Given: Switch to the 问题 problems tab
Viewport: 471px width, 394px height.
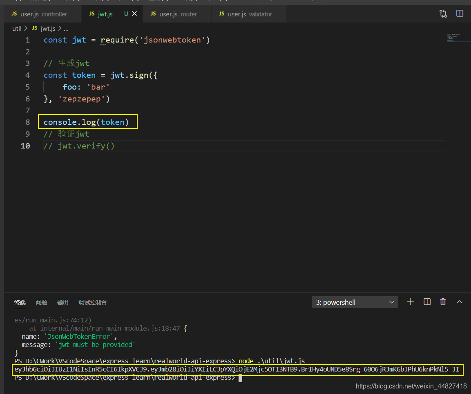Looking at the screenshot, I should pyautogui.click(x=41, y=302).
